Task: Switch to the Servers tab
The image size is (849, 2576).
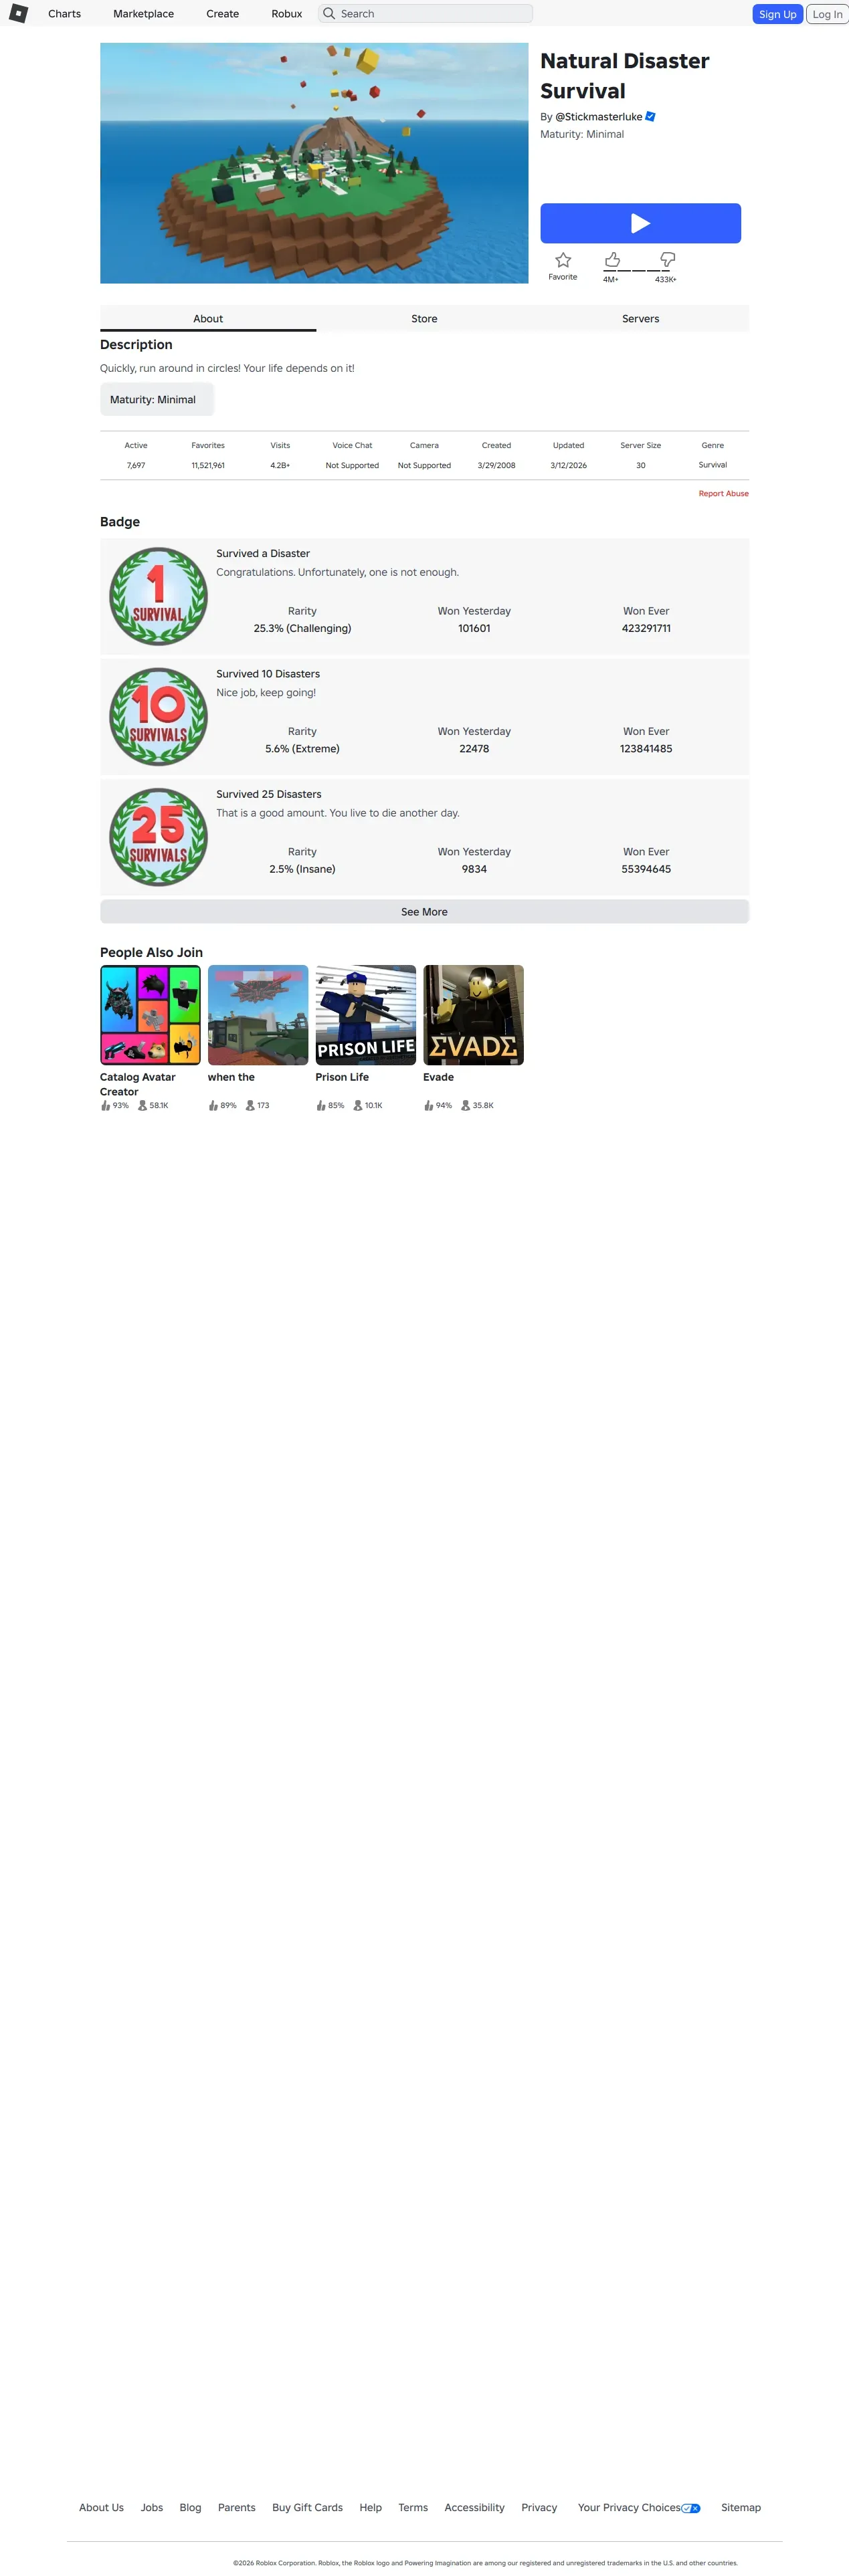Action: 640,318
